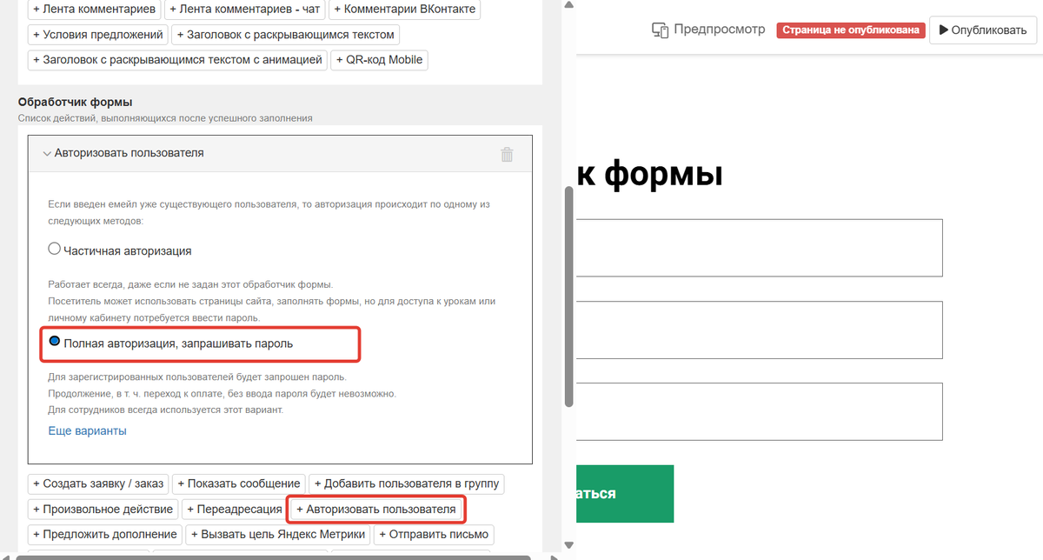Click the highlighted Авторизовать пользователя action button
1043x560 pixels.
pos(375,509)
